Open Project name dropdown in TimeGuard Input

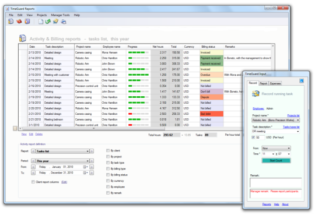[x=275, y=120]
